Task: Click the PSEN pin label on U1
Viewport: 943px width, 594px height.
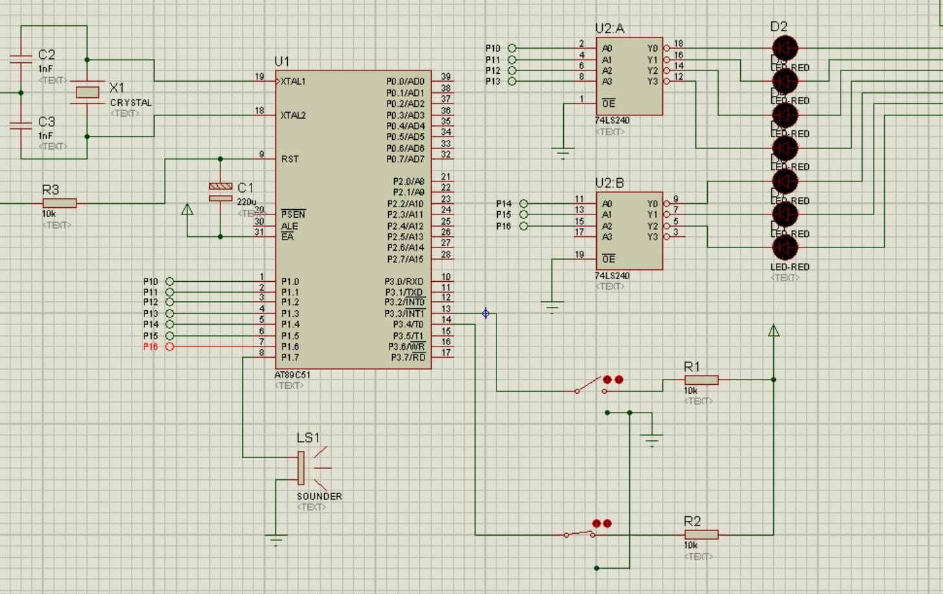Action: point(293,214)
